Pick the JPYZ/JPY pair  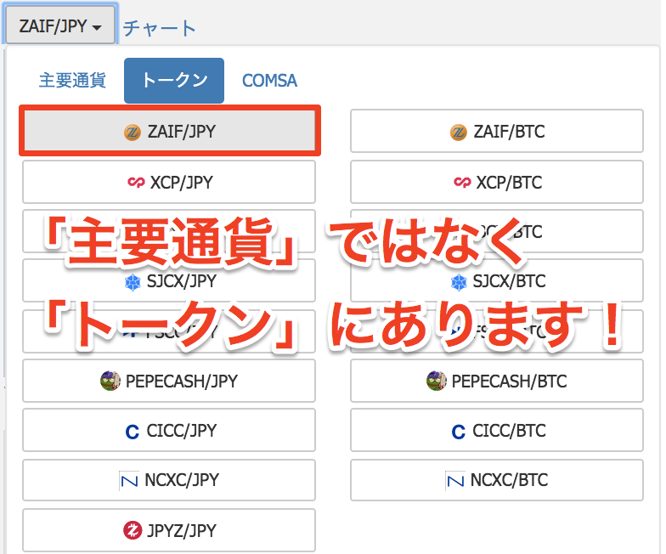(x=169, y=530)
